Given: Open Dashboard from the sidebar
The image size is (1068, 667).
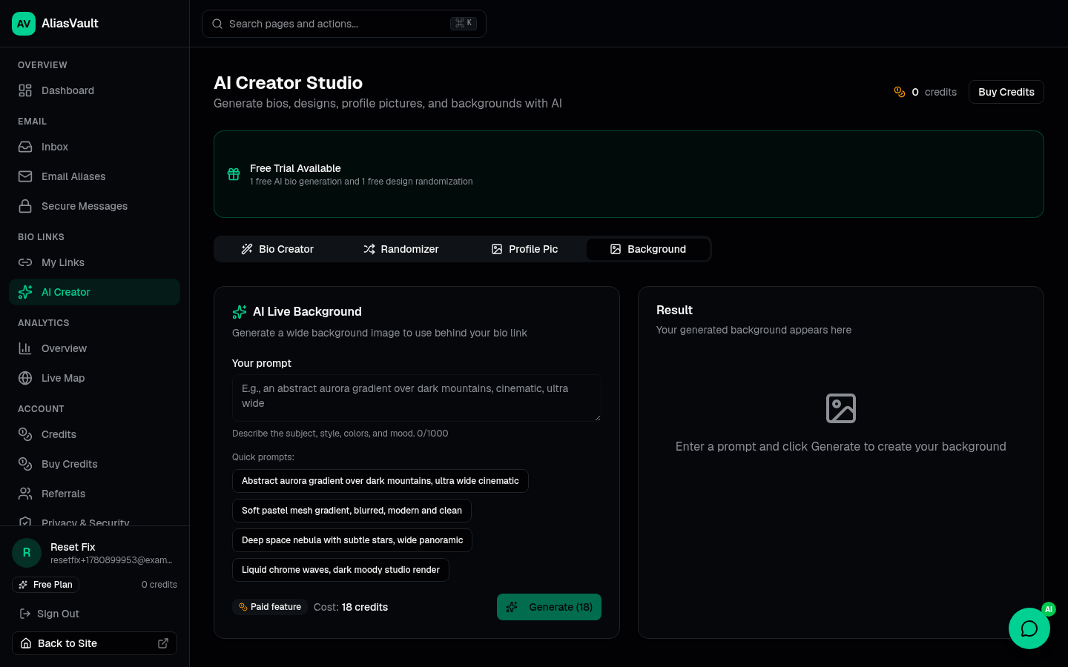Looking at the screenshot, I should [95, 90].
